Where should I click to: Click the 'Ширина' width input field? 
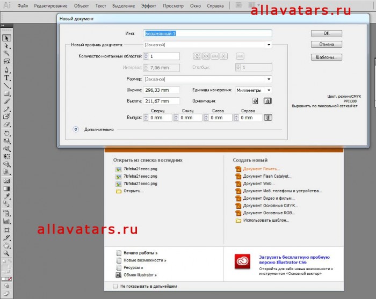point(161,90)
